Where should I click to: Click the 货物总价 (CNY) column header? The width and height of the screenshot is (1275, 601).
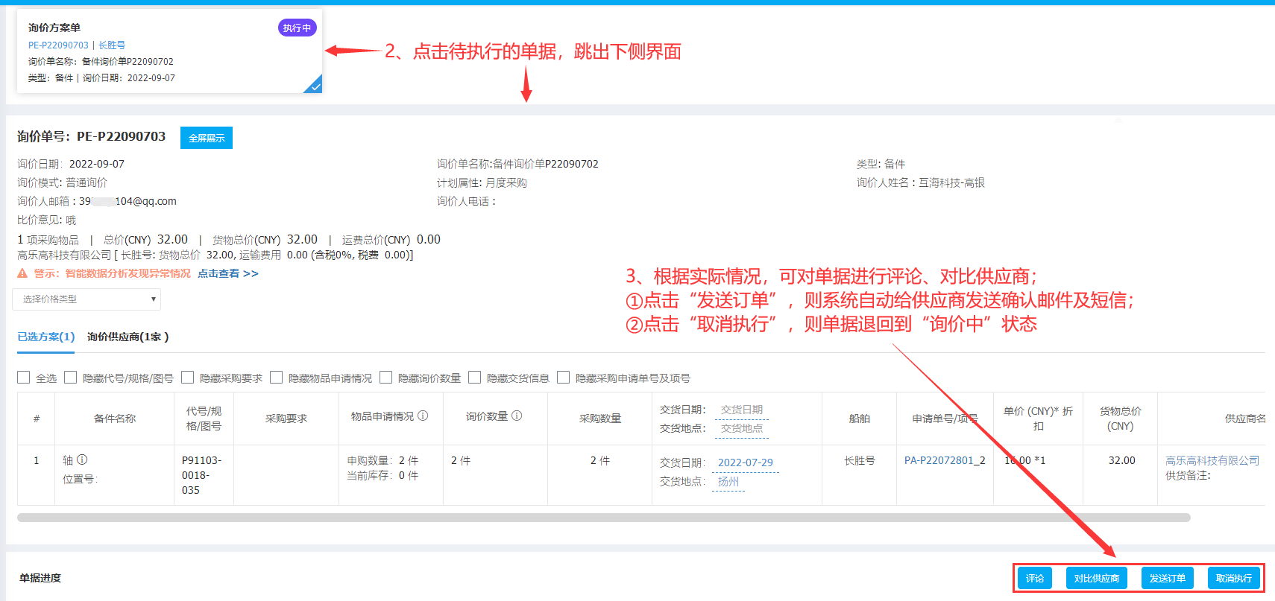pos(1121,419)
